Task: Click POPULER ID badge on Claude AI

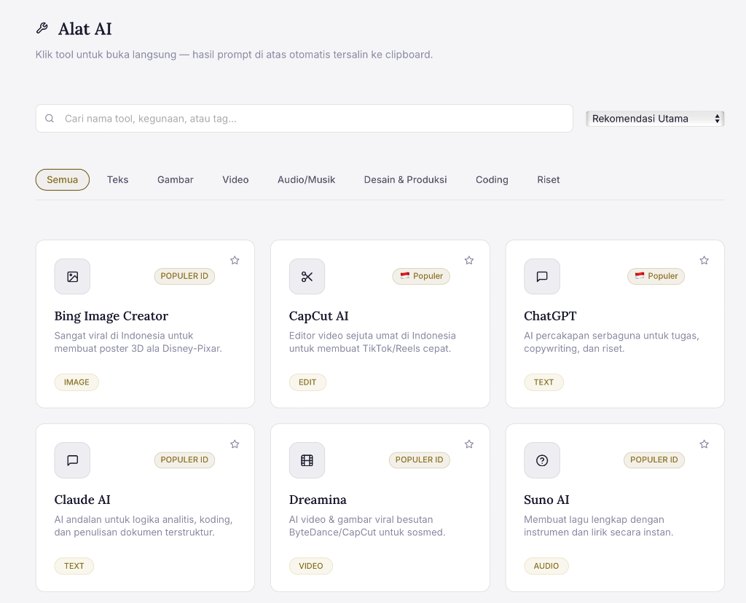Action: click(184, 460)
